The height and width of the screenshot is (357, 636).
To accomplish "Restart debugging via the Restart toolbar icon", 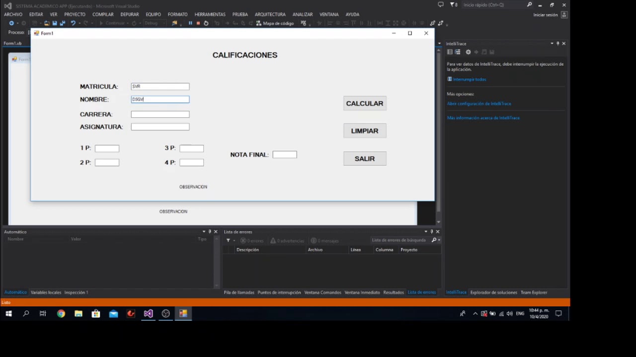I will pos(206,23).
